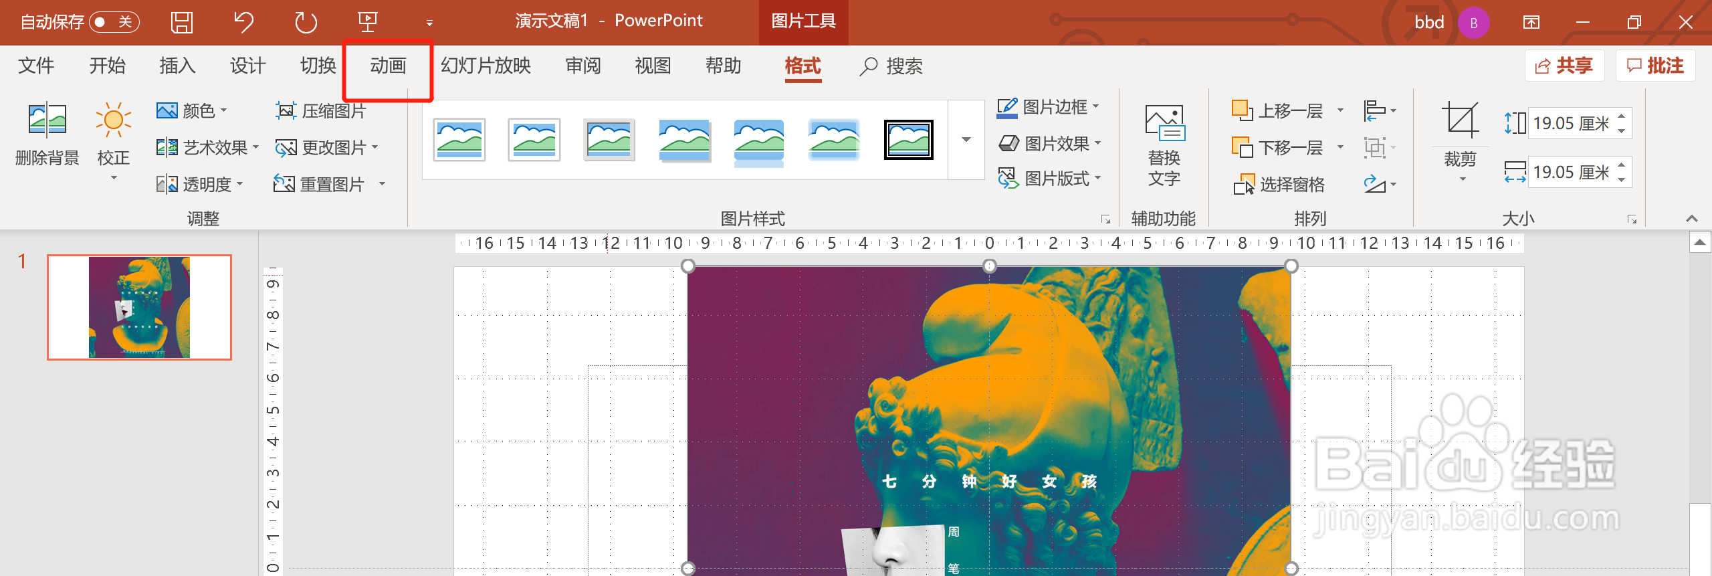Open 图片边框 picture border menu
The width and height of the screenshot is (1712, 576).
tap(1048, 107)
